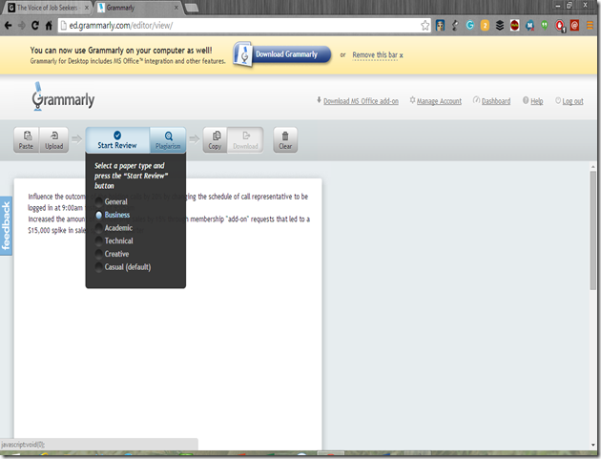This screenshot has height=459, width=601.
Task: Click the green quote bubble extension
Action: (x=545, y=26)
